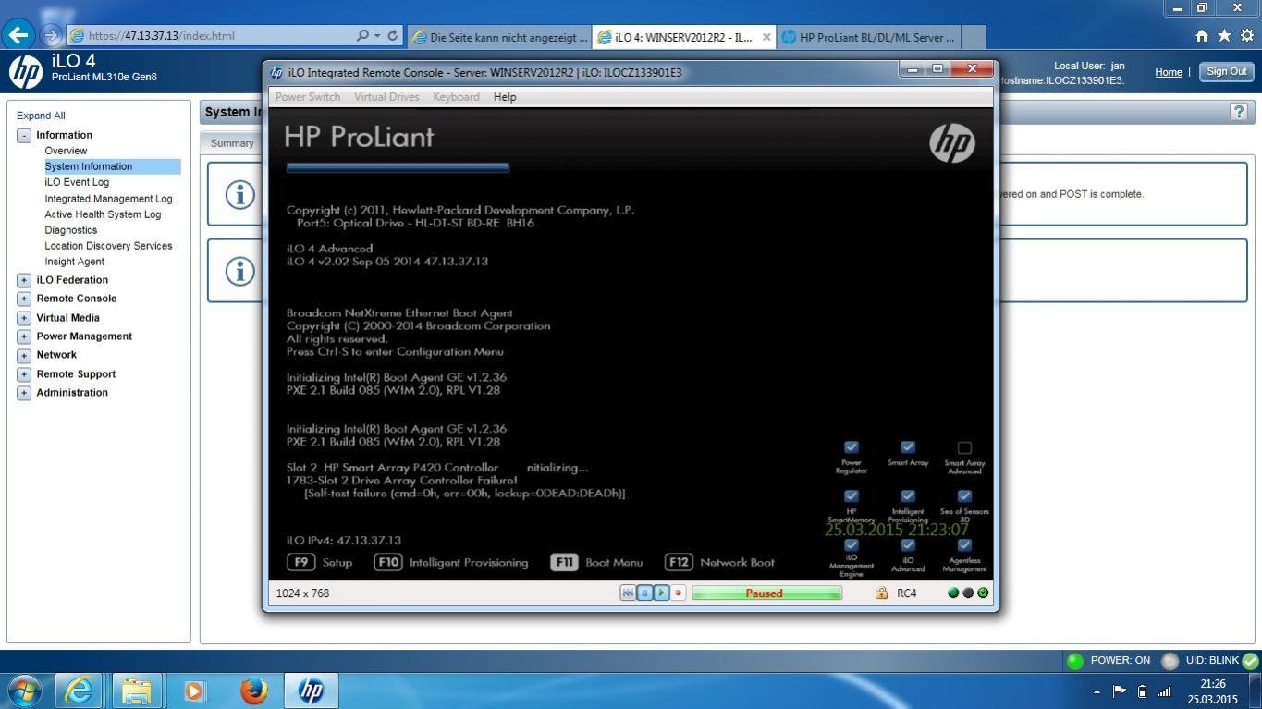Click the green POWER: ON indicator icon

tap(1074, 661)
